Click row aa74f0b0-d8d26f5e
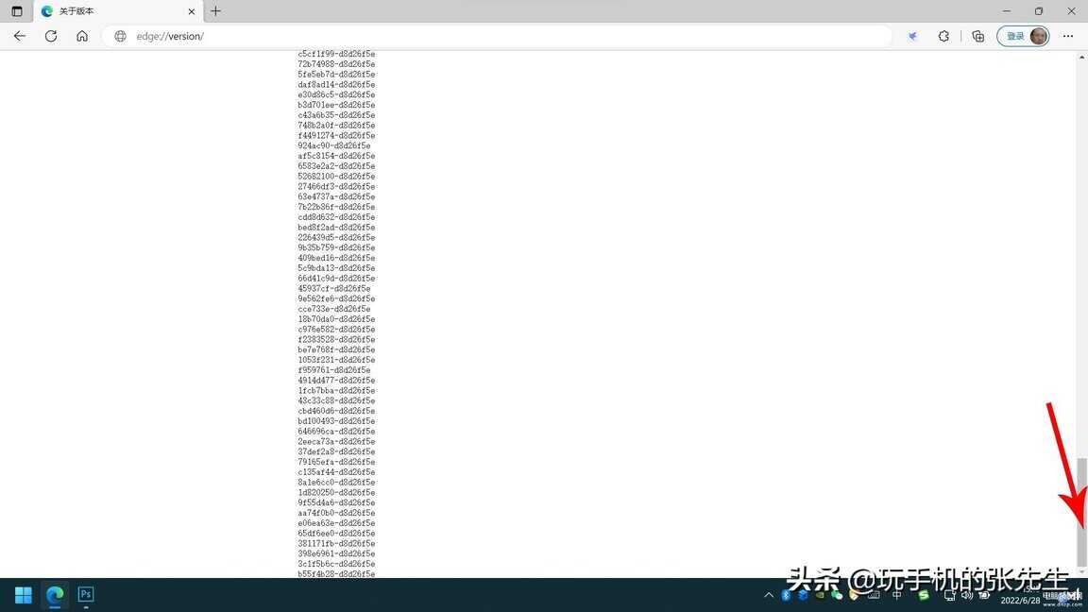This screenshot has width=1088, height=612. tap(336, 513)
